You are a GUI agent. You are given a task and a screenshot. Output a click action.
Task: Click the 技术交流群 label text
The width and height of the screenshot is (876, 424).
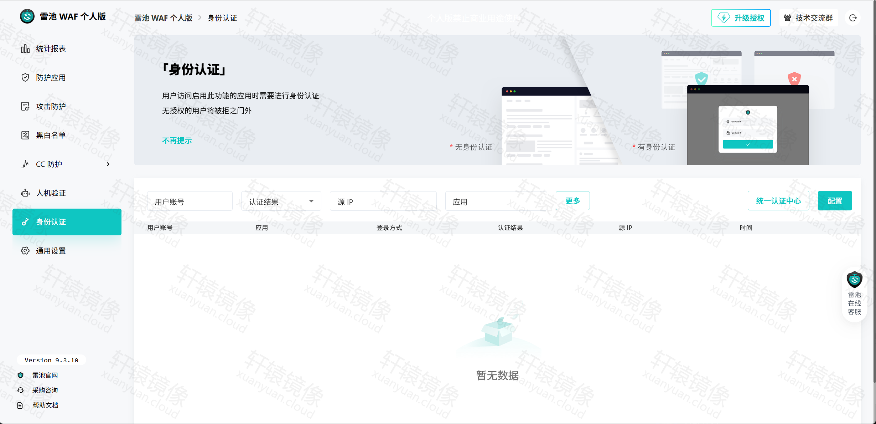click(814, 18)
